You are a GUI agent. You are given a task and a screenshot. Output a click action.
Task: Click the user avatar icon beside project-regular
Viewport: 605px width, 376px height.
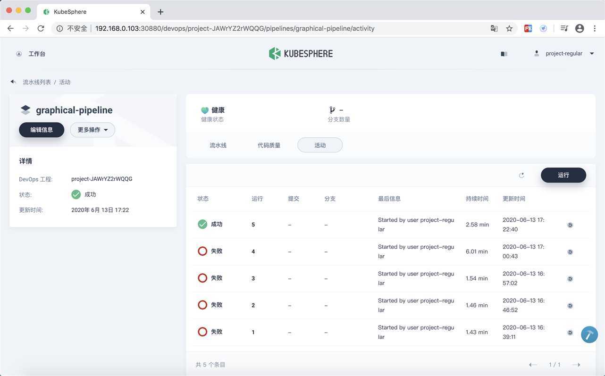click(x=537, y=53)
